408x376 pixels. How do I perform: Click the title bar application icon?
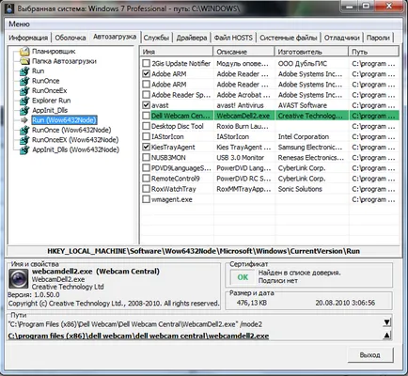pos(9,8)
